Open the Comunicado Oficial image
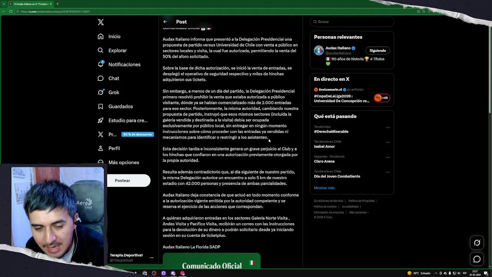The width and height of the screenshot is (492, 277). (x=211, y=261)
